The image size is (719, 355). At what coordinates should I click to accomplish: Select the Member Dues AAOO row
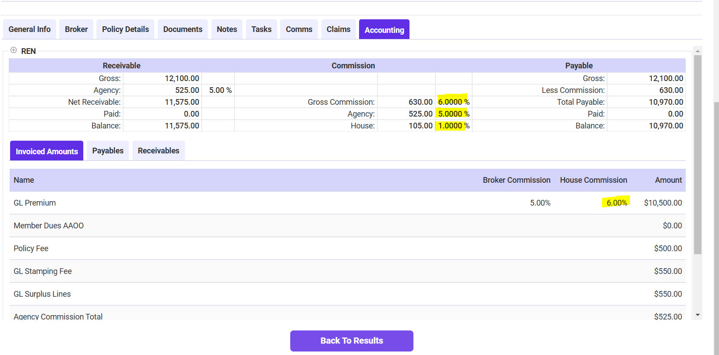348,226
